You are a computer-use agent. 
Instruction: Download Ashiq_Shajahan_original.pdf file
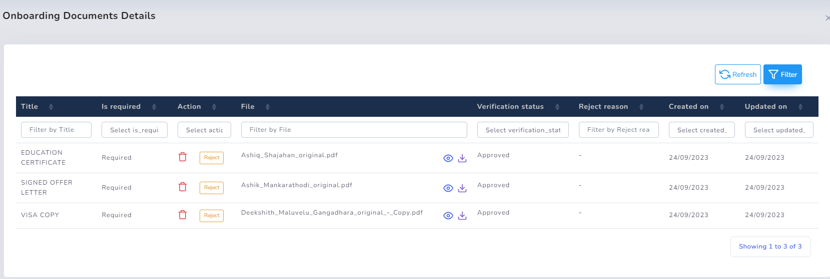click(x=462, y=158)
